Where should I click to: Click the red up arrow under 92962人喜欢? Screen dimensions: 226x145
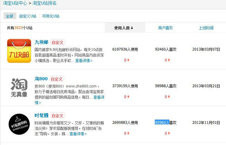tap(169, 133)
